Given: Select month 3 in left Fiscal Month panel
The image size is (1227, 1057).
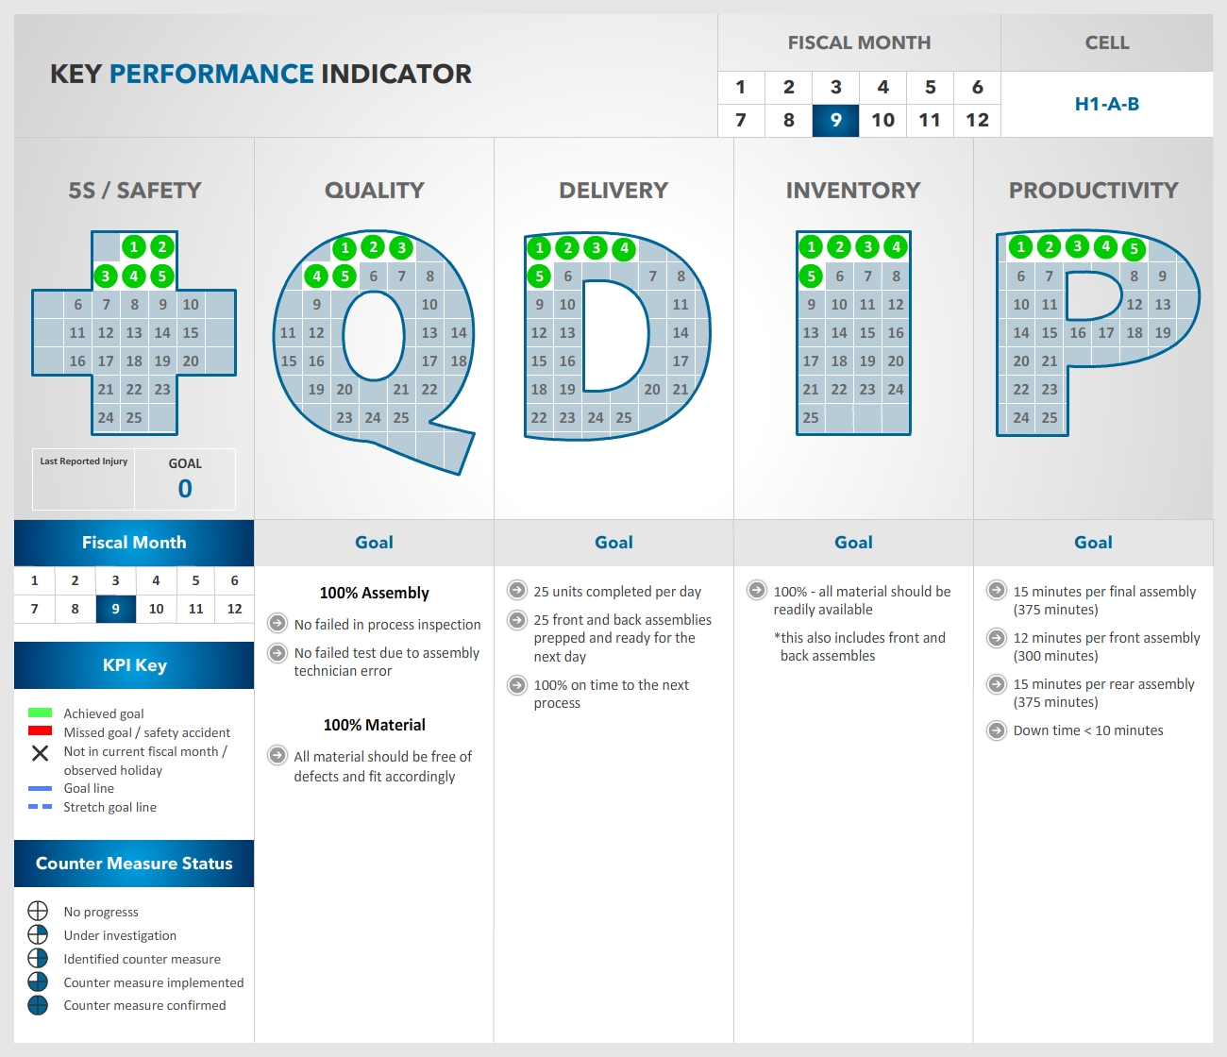Looking at the screenshot, I should (x=115, y=580).
